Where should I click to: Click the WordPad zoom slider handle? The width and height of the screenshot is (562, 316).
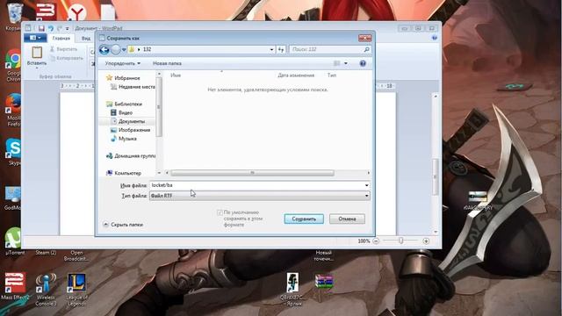click(400, 241)
